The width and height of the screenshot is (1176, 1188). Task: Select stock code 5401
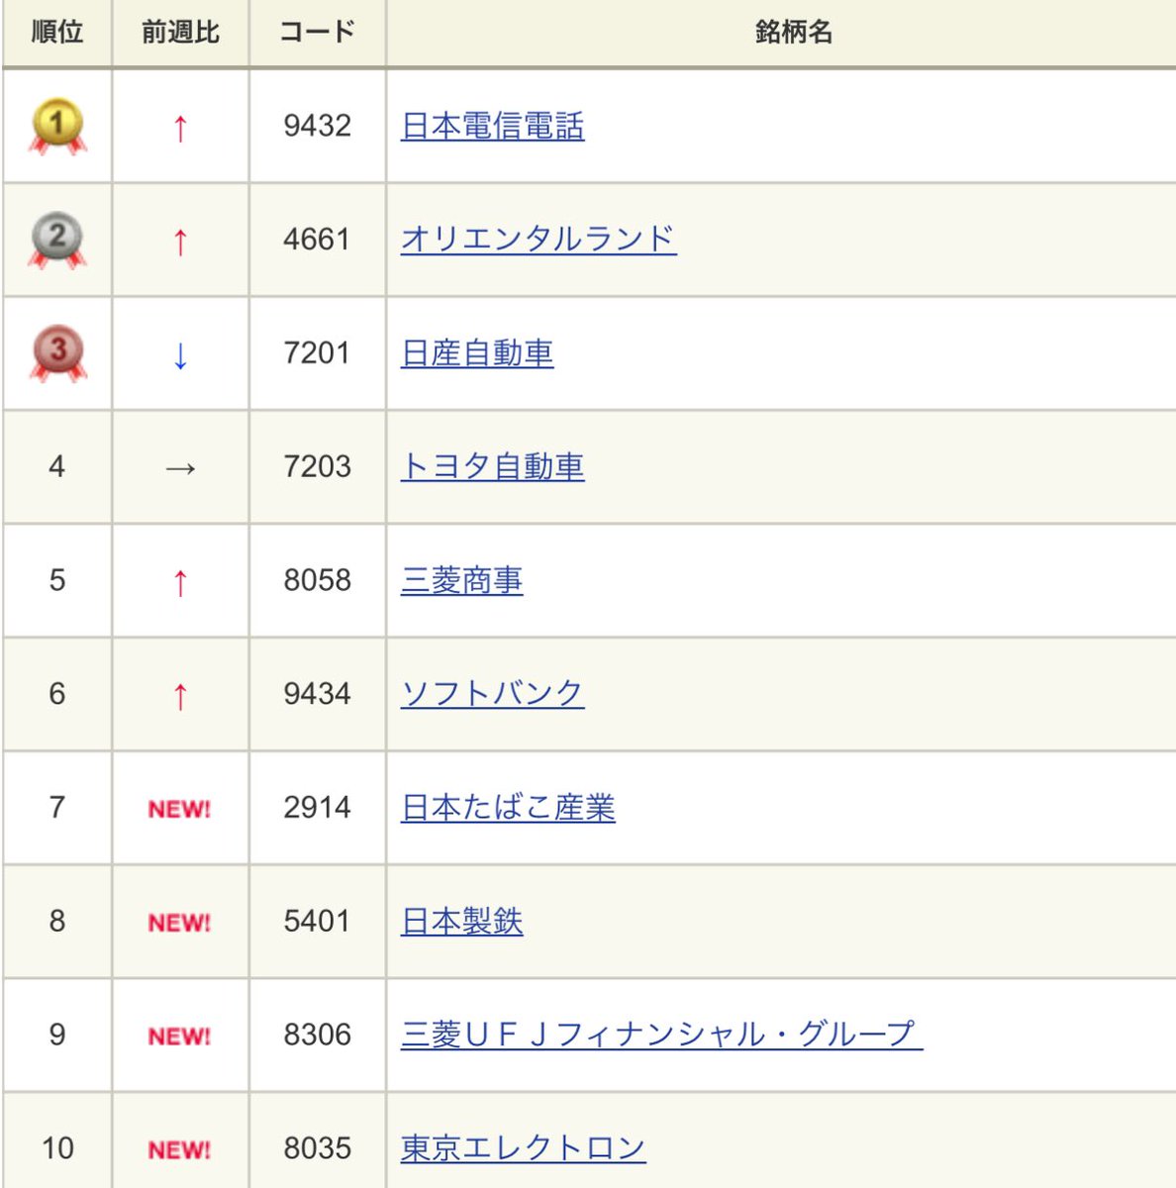pos(317,922)
